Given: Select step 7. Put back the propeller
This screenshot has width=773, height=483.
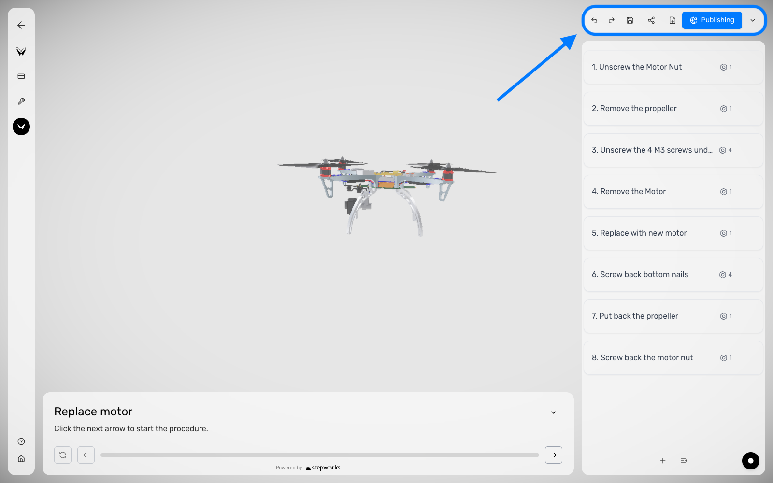Looking at the screenshot, I should (673, 316).
